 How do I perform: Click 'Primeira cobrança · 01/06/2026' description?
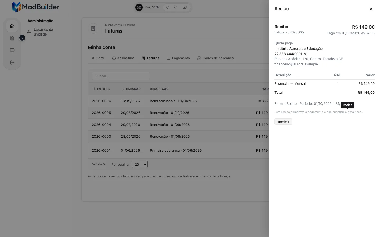176,150
